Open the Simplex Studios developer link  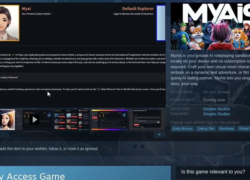[216, 109]
